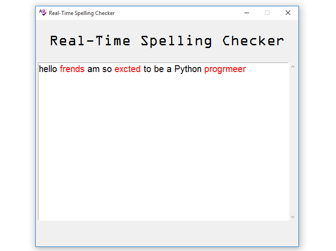This screenshot has width=336, height=251.
Task: Click the window title text in title bar
Action: pyautogui.click(x=82, y=13)
